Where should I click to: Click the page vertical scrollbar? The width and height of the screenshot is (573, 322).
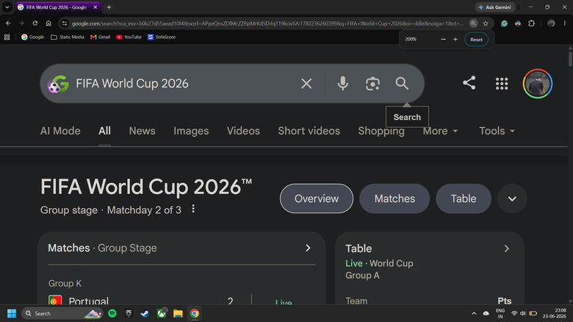click(x=570, y=60)
